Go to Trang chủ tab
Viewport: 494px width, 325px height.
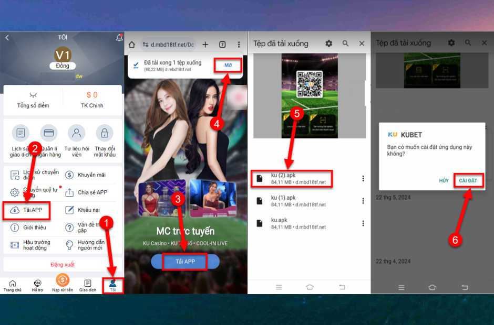(12, 286)
